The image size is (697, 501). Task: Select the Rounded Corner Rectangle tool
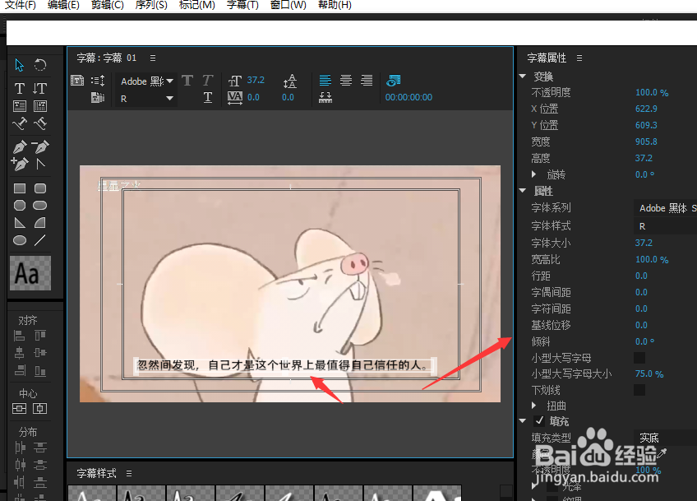pos(40,188)
